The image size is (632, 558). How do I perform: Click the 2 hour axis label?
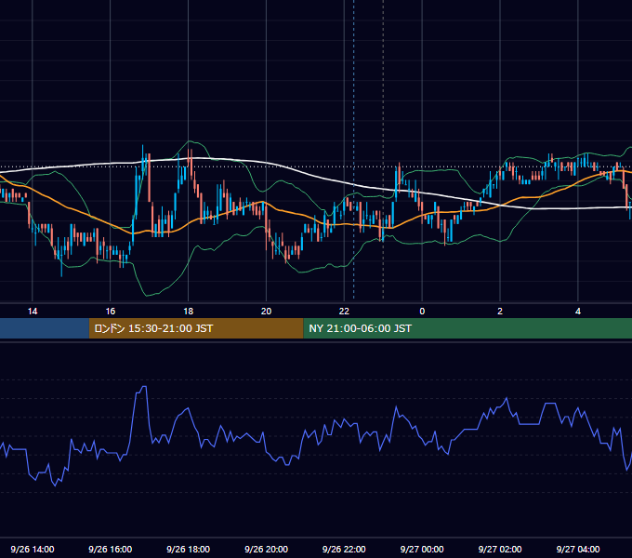(500, 312)
